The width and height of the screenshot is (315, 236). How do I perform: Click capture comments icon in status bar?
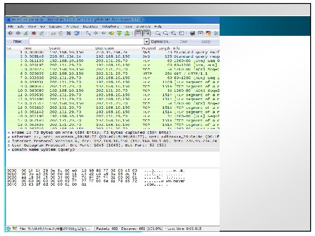point(14,229)
